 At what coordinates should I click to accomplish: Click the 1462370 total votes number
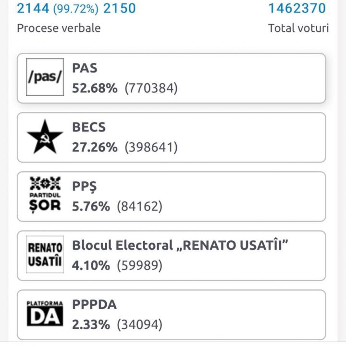[297, 8]
